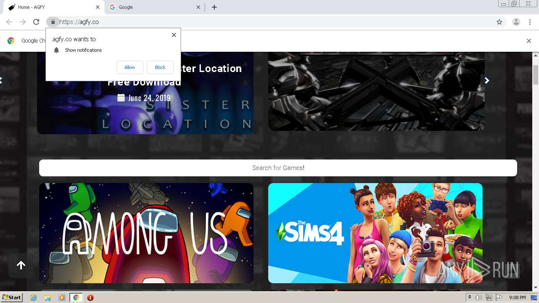Open Windows Explorer folder from taskbar
The image size is (539, 303).
48,298
